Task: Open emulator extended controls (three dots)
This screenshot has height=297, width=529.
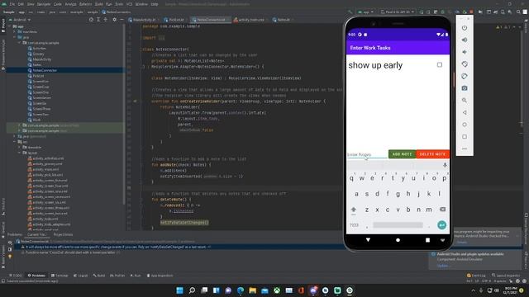Action: coord(465,148)
